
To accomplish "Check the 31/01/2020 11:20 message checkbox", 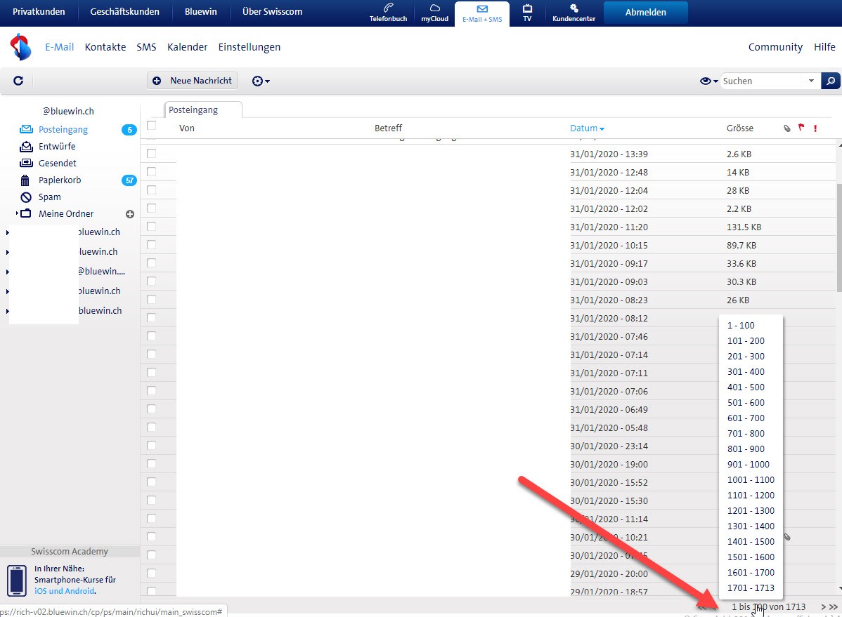I will point(151,227).
